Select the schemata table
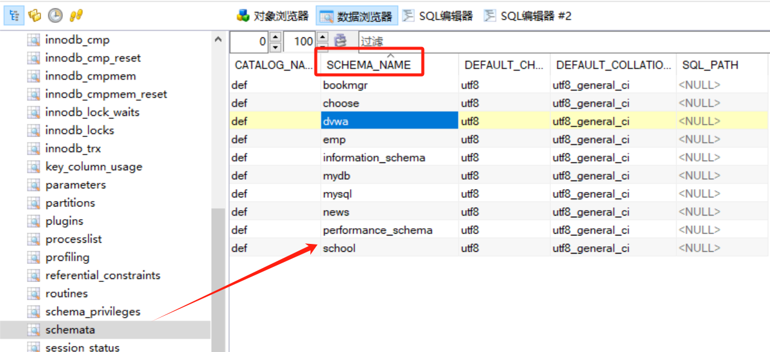The width and height of the screenshot is (770, 352). coord(70,330)
